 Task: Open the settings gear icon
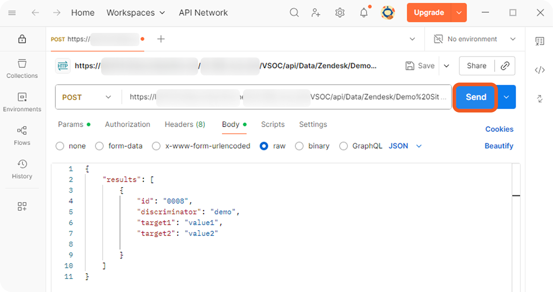340,13
